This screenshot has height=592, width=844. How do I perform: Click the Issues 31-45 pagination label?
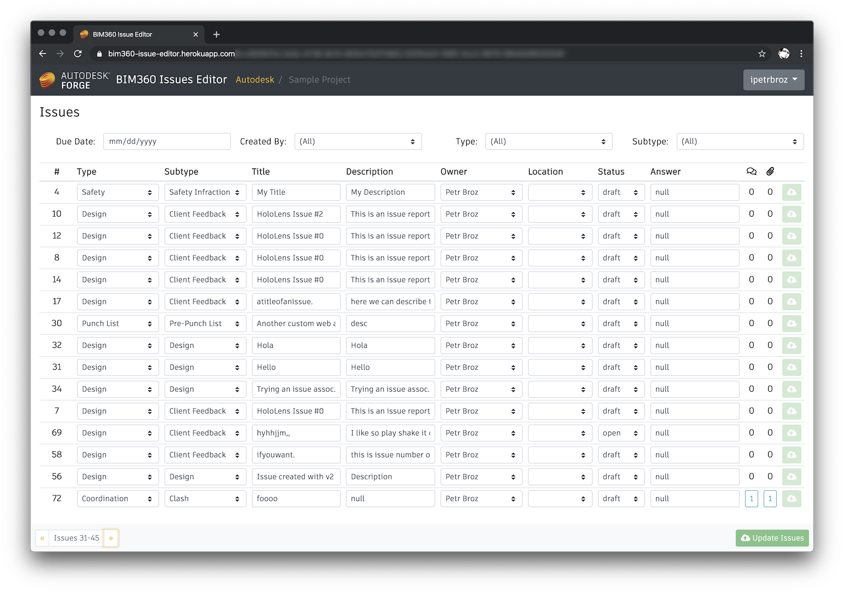[77, 538]
